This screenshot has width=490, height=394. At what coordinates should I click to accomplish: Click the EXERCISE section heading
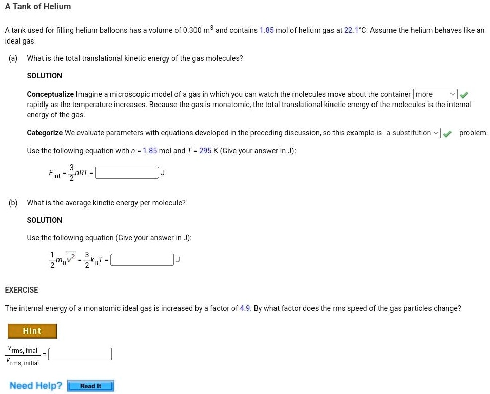21,290
